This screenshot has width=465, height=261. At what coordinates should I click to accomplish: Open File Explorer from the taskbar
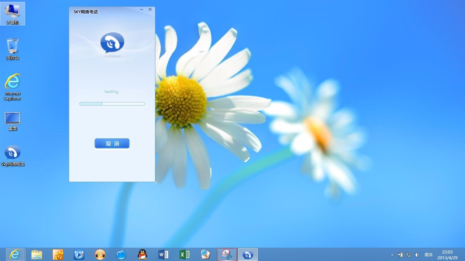pyautogui.click(x=37, y=255)
